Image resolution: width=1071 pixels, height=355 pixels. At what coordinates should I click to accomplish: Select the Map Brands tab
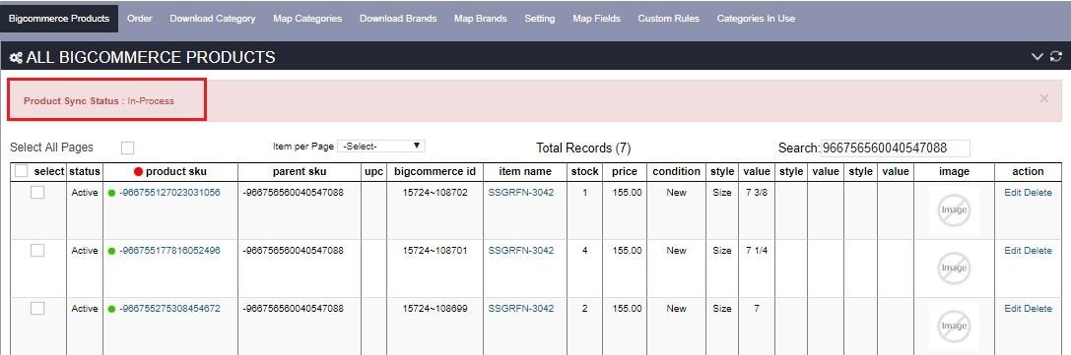pos(480,19)
